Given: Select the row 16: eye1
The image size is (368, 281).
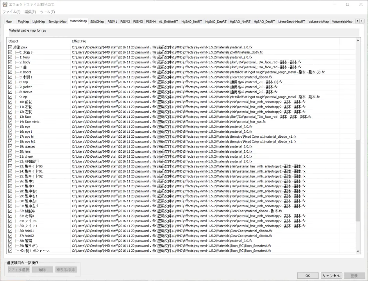Looking at the screenshot, I should click(x=181, y=132).
